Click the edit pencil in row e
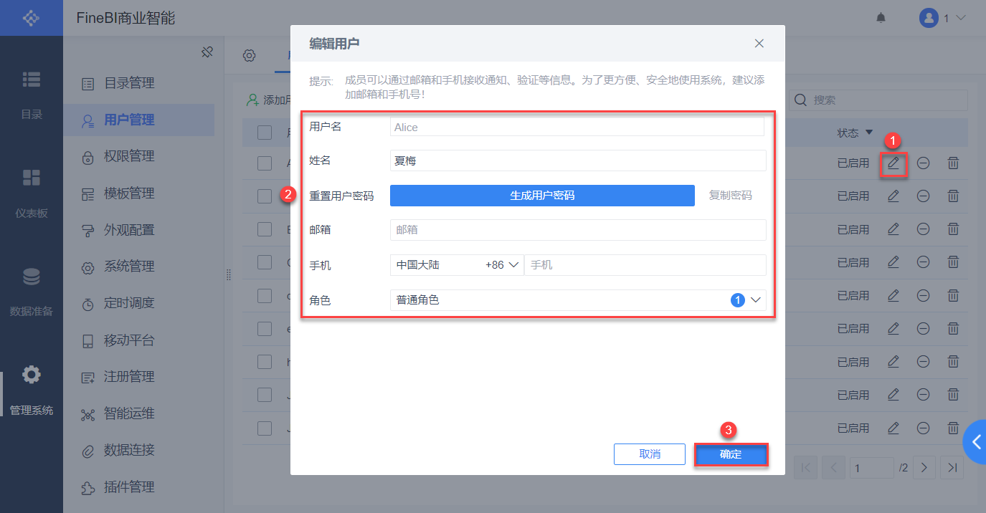Image resolution: width=986 pixels, height=513 pixels. click(893, 328)
